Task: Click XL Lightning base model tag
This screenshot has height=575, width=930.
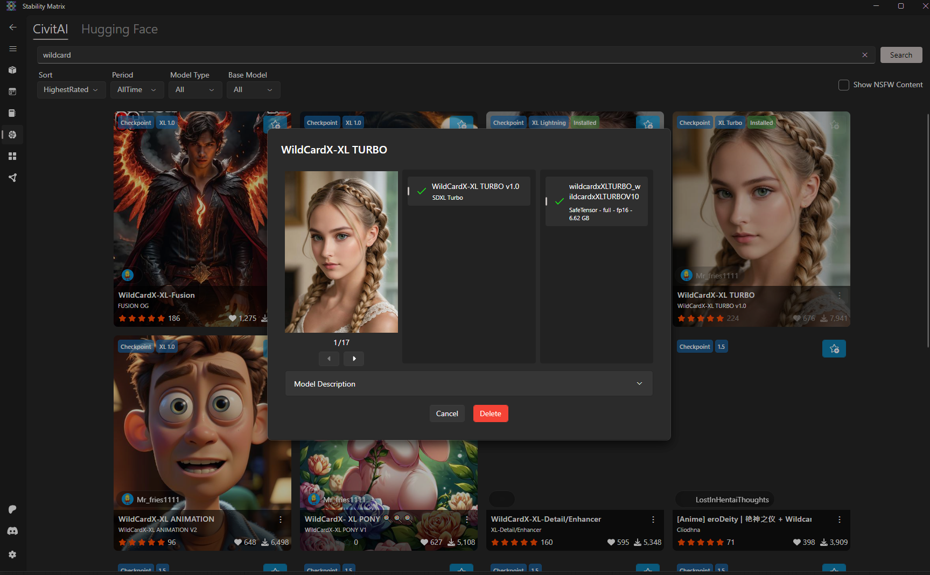Action: click(x=549, y=123)
